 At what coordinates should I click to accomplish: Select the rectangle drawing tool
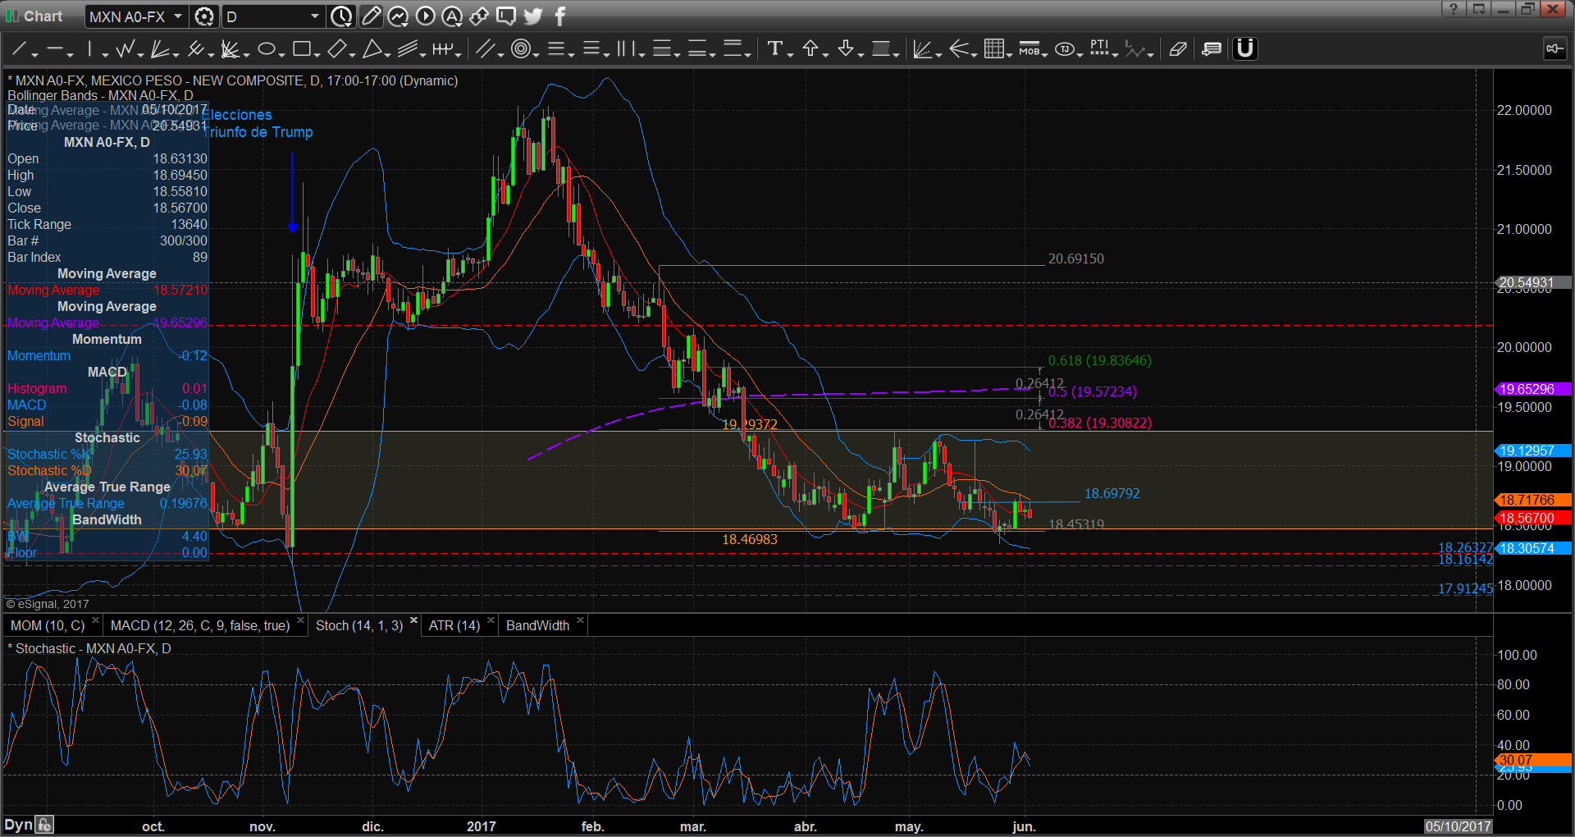[301, 49]
